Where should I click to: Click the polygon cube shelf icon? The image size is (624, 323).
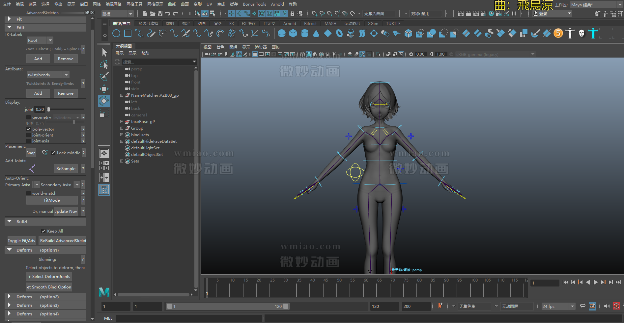point(293,34)
